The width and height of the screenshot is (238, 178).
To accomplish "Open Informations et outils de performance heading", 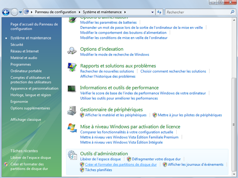I will 119,88.
